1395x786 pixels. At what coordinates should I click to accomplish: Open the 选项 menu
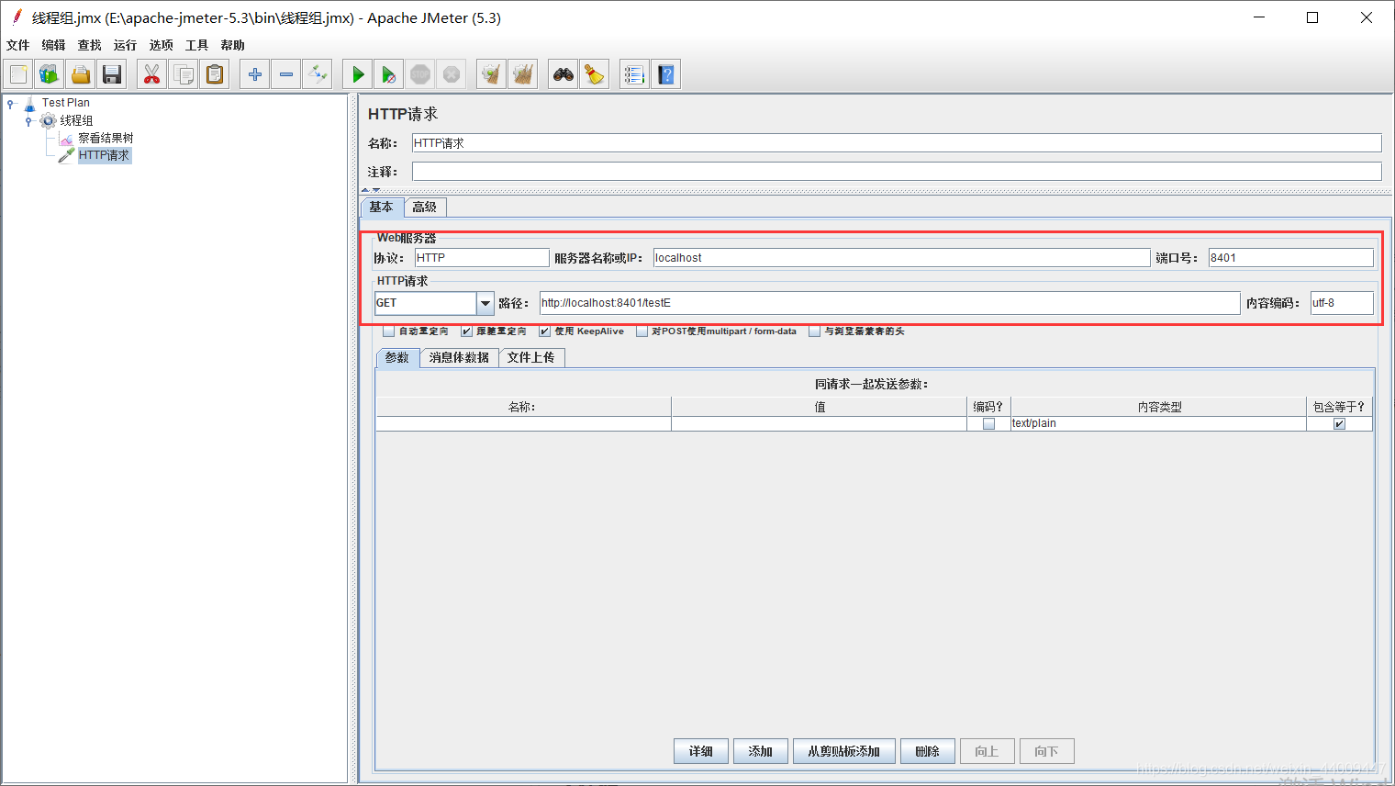(161, 45)
